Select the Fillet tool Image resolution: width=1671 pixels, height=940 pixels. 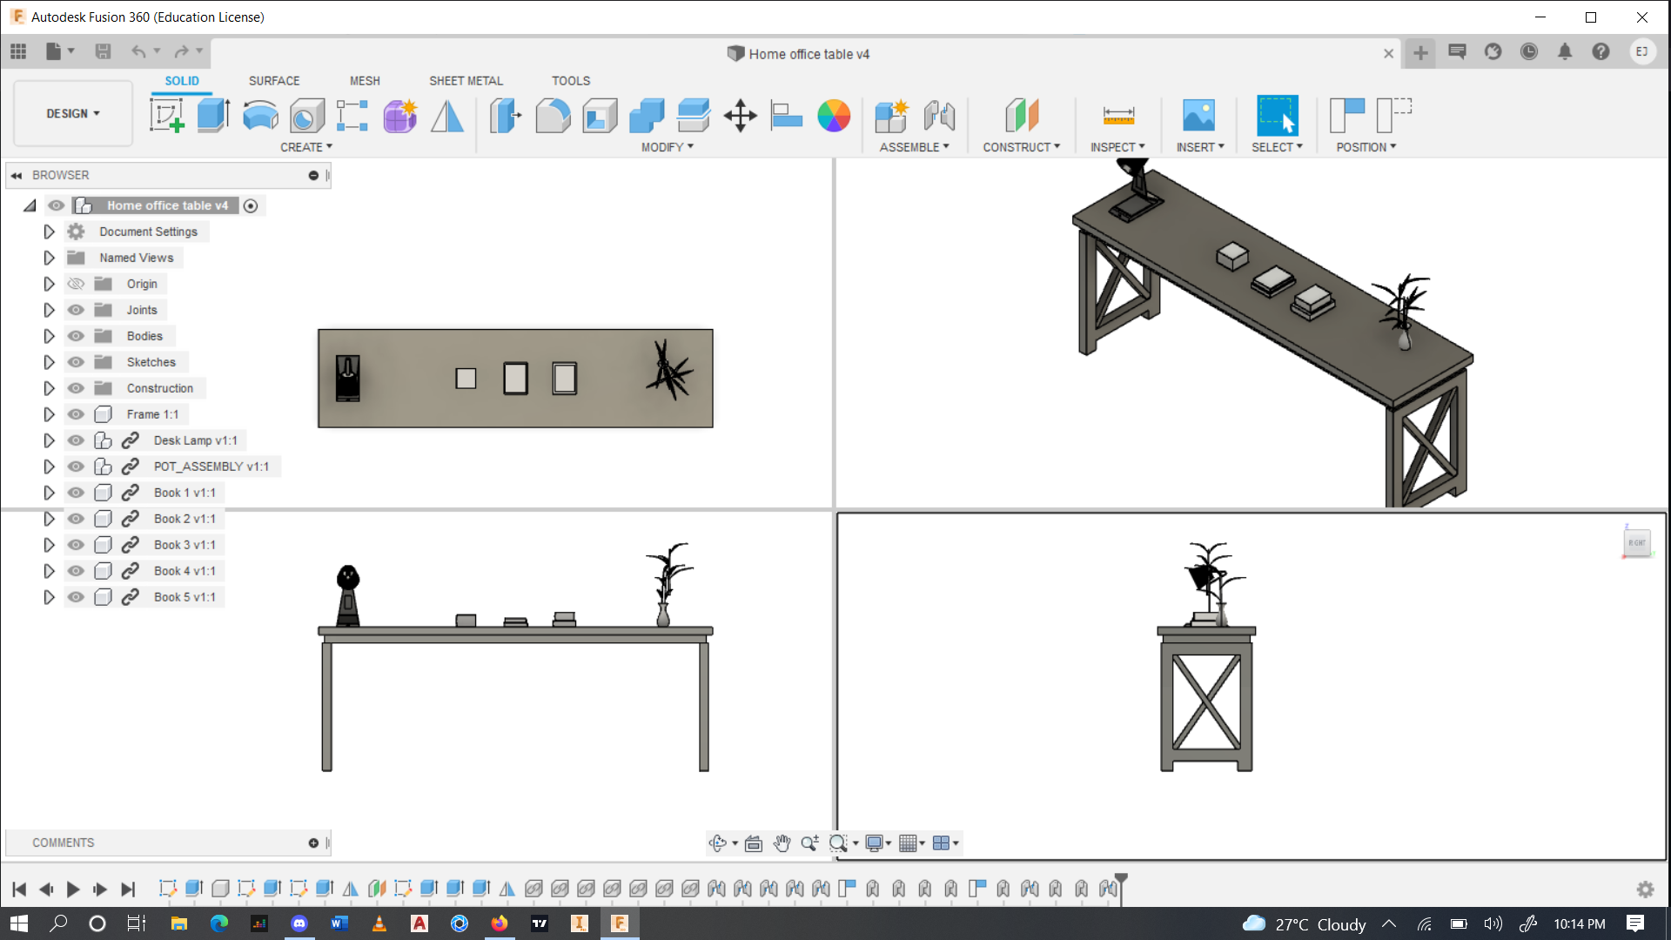553,115
